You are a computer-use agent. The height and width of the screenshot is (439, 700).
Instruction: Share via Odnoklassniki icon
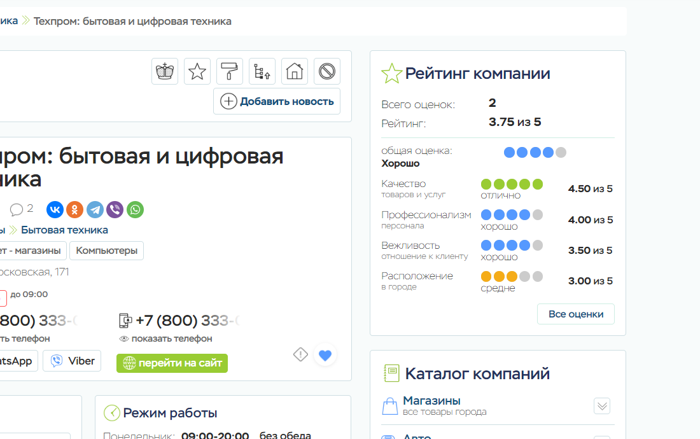tap(75, 209)
